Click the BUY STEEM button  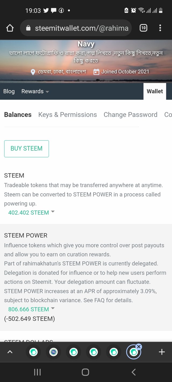click(x=26, y=149)
